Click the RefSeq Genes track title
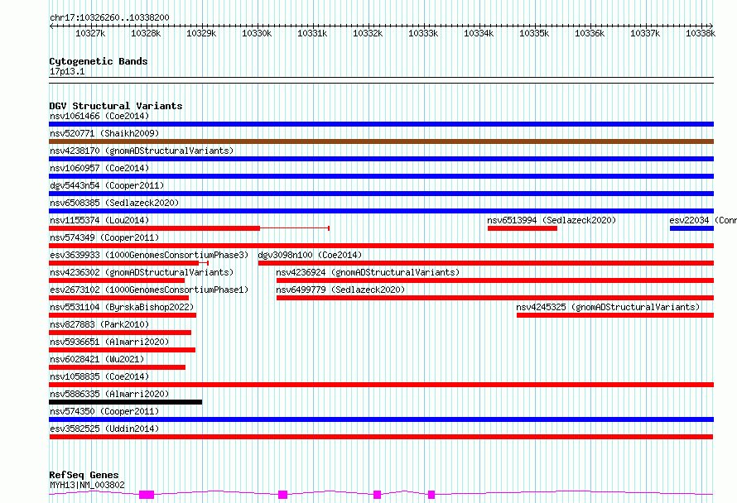The width and height of the screenshot is (737, 503). (x=84, y=475)
